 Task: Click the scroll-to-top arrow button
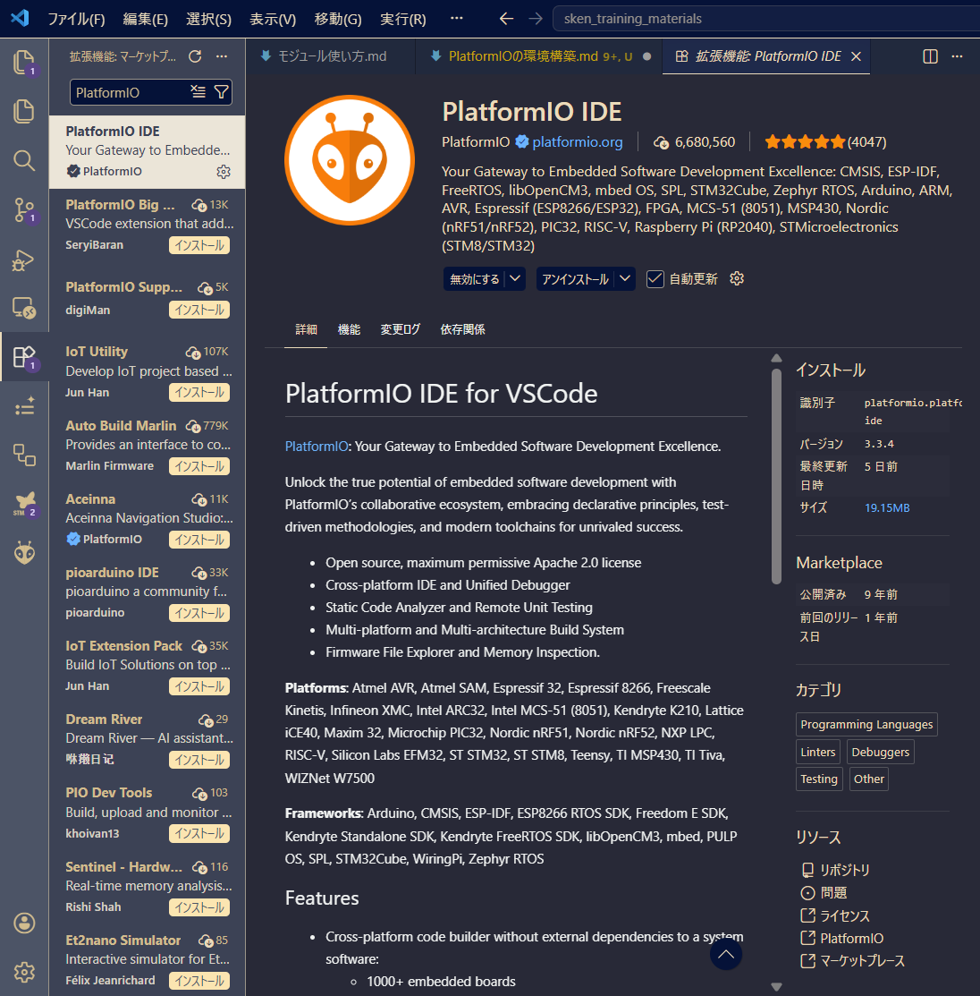(726, 955)
